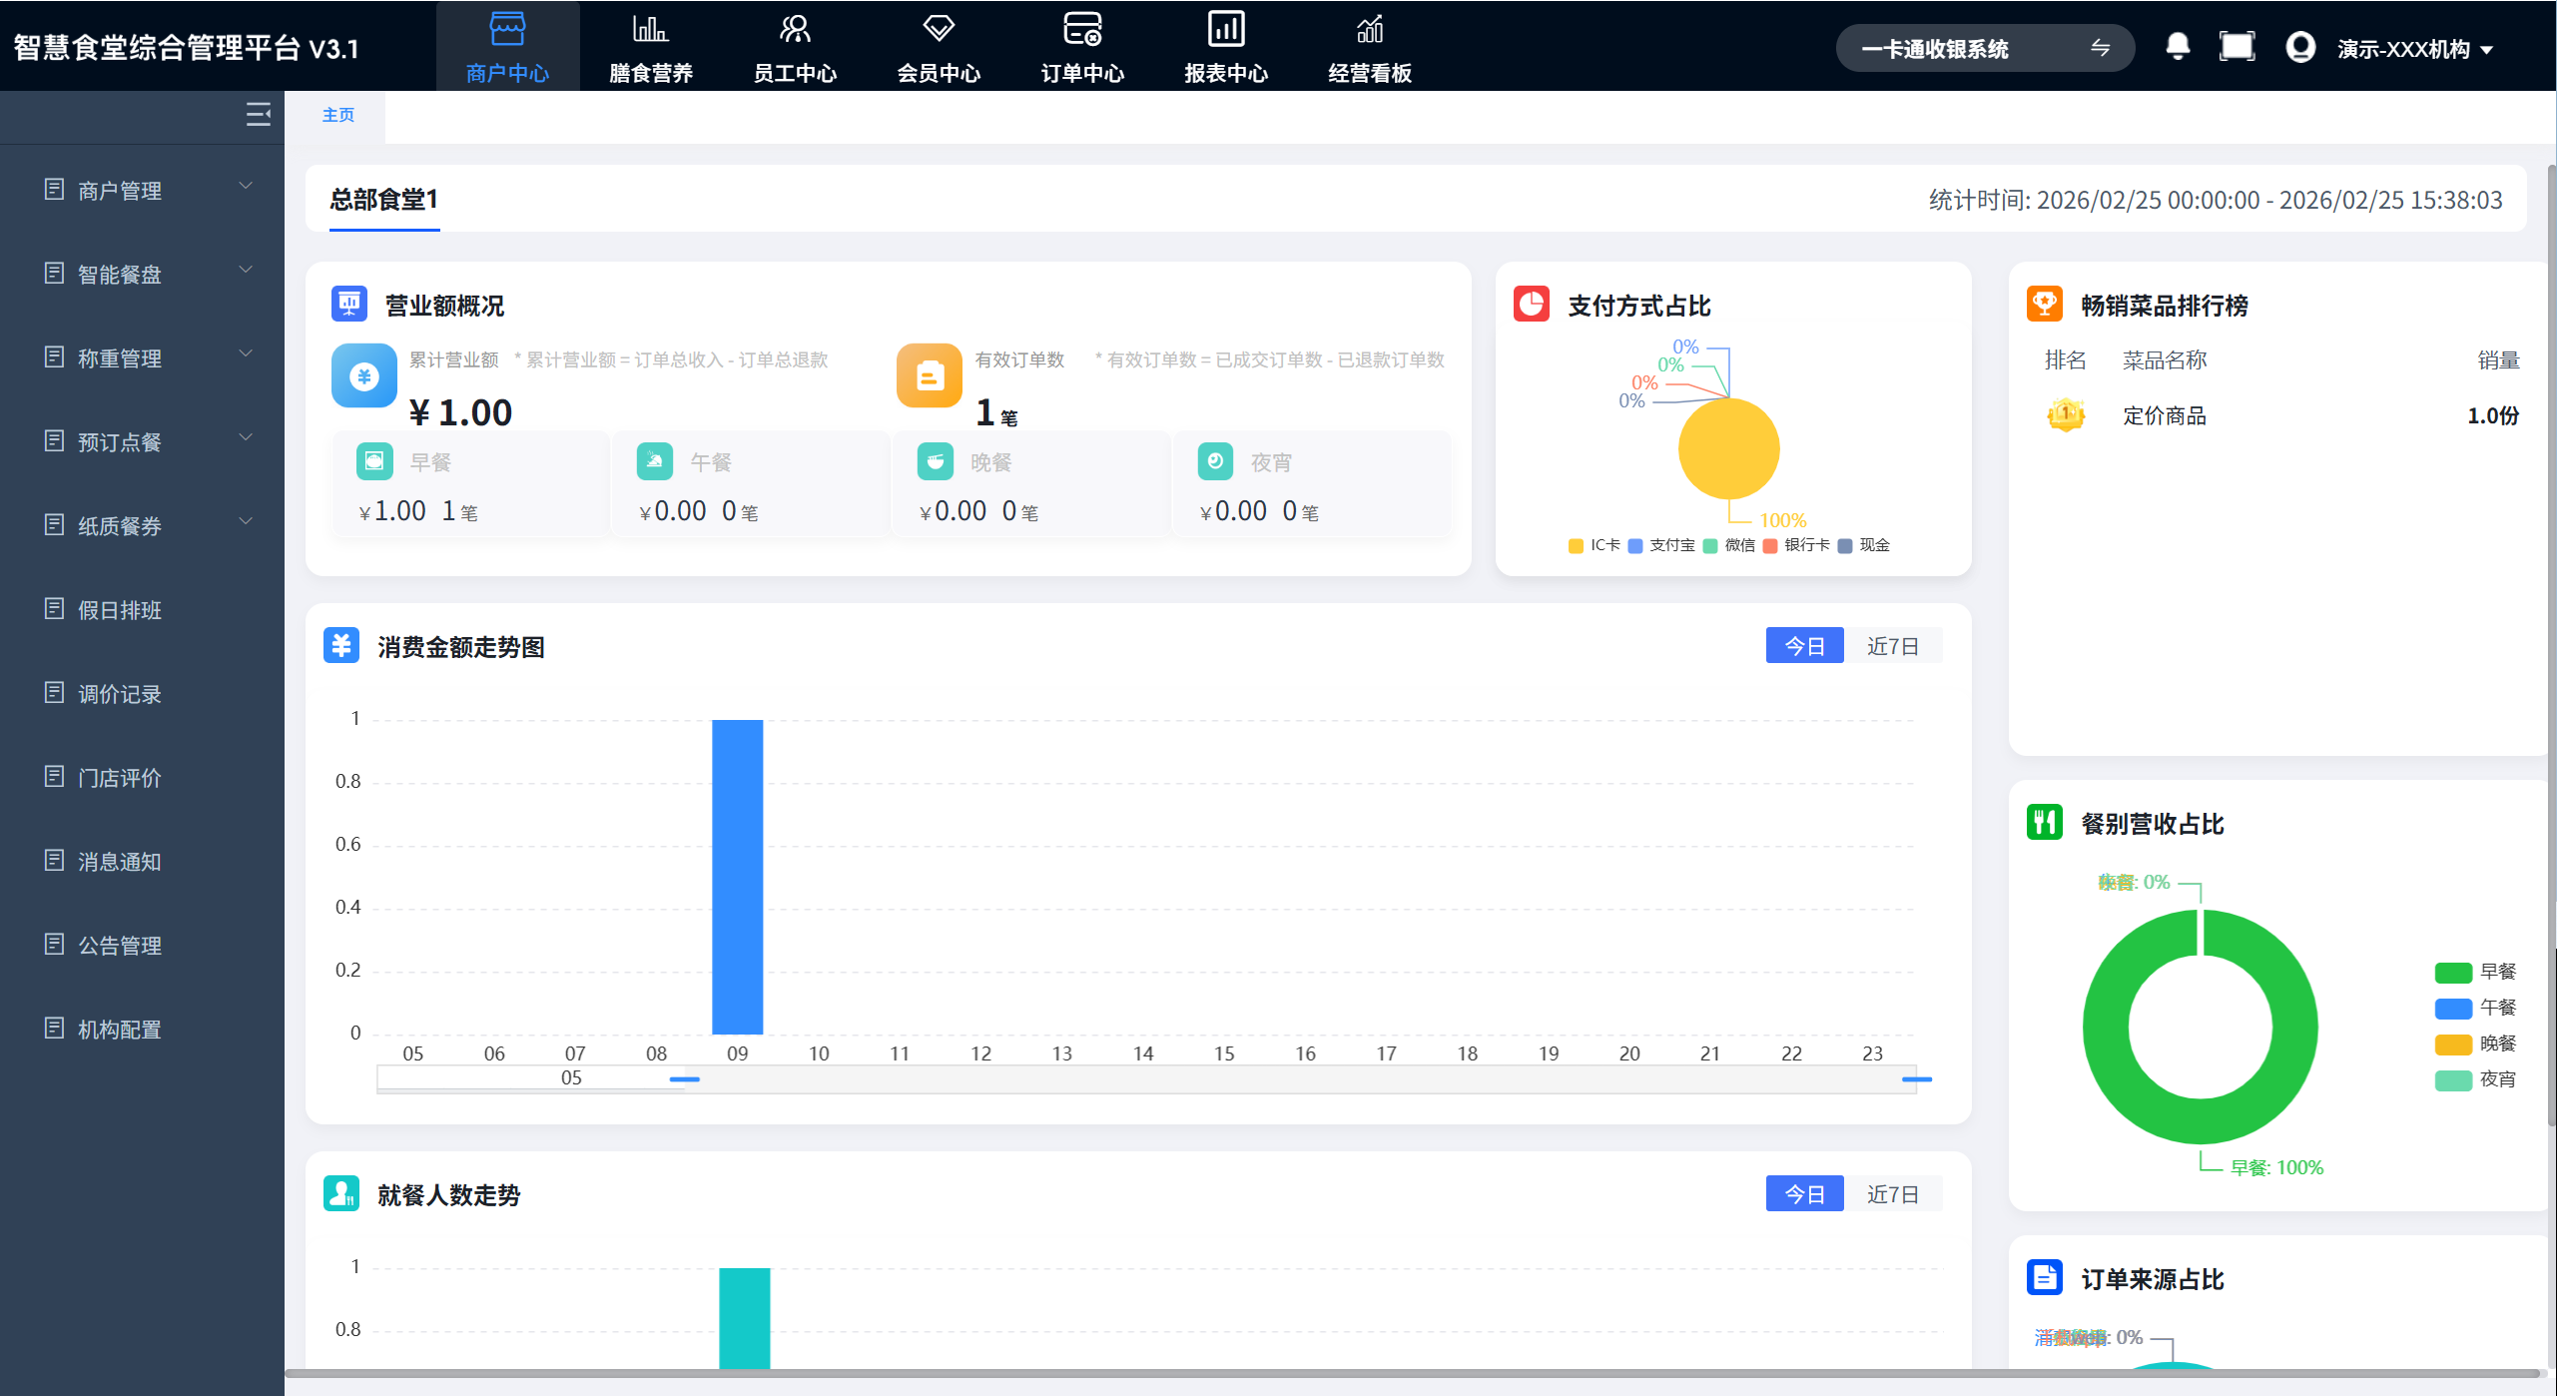
Task: Click the notification bell icon
Action: pos(2178,47)
